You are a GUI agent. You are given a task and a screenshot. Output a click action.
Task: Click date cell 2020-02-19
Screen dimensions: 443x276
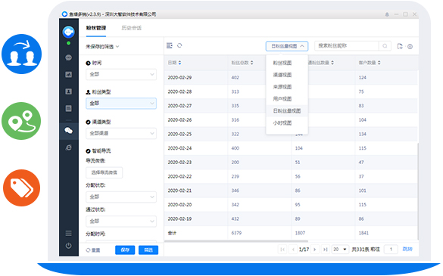click(179, 219)
